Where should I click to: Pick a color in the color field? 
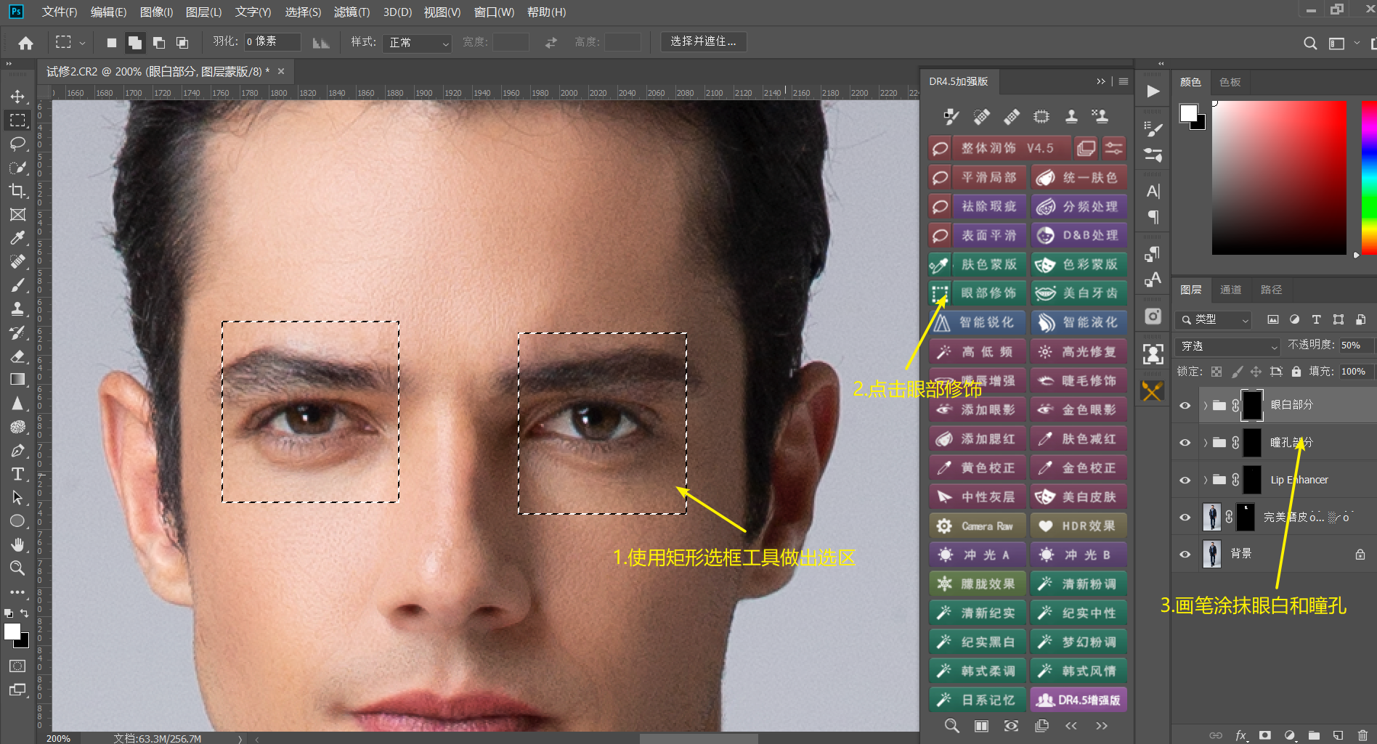[x=1279, y=177]
